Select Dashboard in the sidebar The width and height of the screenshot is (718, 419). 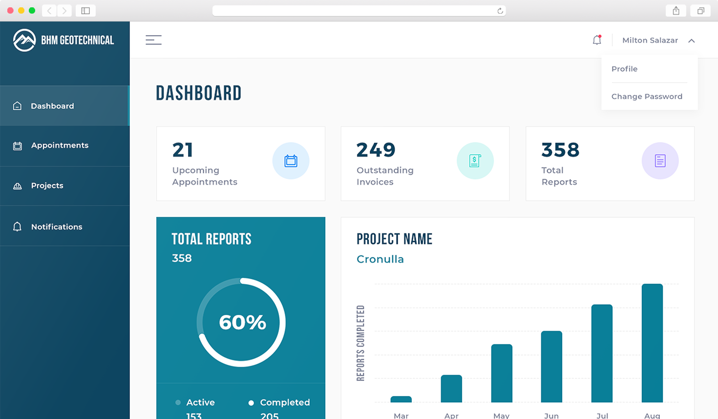[x=52, y=106]
